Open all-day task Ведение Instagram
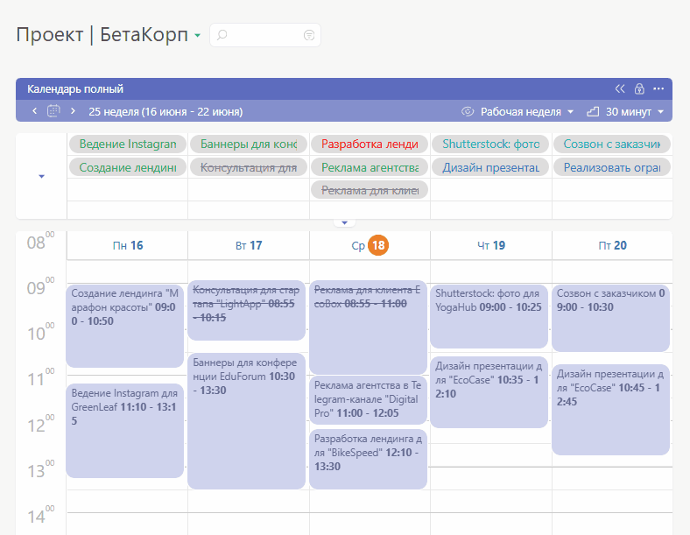This screenshot has height=535, width=690. 128,144
